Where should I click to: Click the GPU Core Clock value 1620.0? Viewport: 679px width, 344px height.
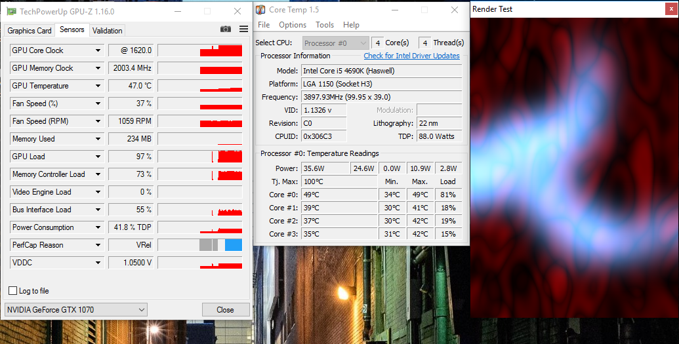(131, 50)
